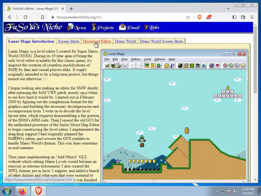The width and height of the screenshot is (261, 196).
Task: Click the red mushroom icon
Action: pyautogui.click(x=225, y=66)
